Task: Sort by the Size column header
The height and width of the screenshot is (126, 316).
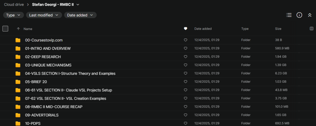Action: click(x=278, y=29)
